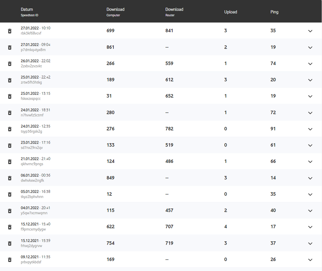Delete the 27.01.2022 09:04 speedtest entry
This screenshot has height=271, width=322.
coord(10,47)
